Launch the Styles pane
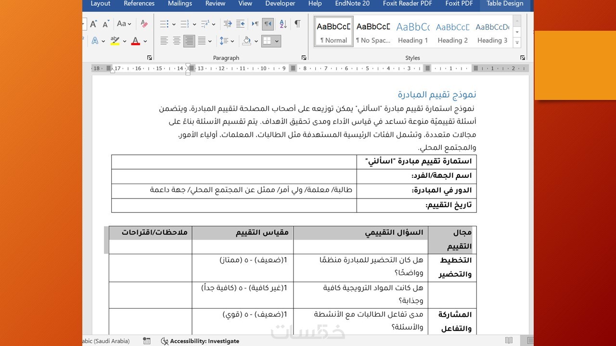The width and height of the screenshot is (616, 346). coord(523,58)
